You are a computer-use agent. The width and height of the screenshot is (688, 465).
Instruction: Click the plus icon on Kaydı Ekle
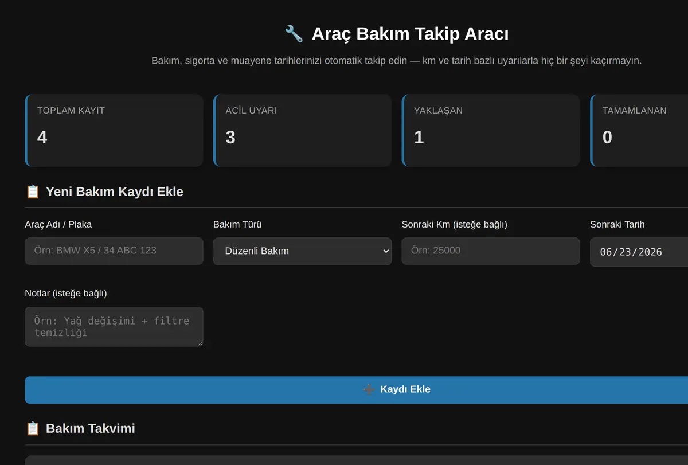click(x=369, y=389)
